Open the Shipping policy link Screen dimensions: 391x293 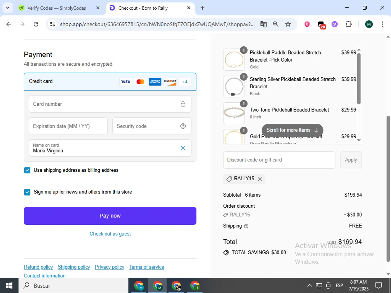coord(74,267)
